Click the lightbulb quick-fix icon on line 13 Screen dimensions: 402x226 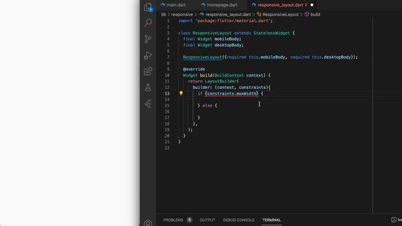pos(181,94)
